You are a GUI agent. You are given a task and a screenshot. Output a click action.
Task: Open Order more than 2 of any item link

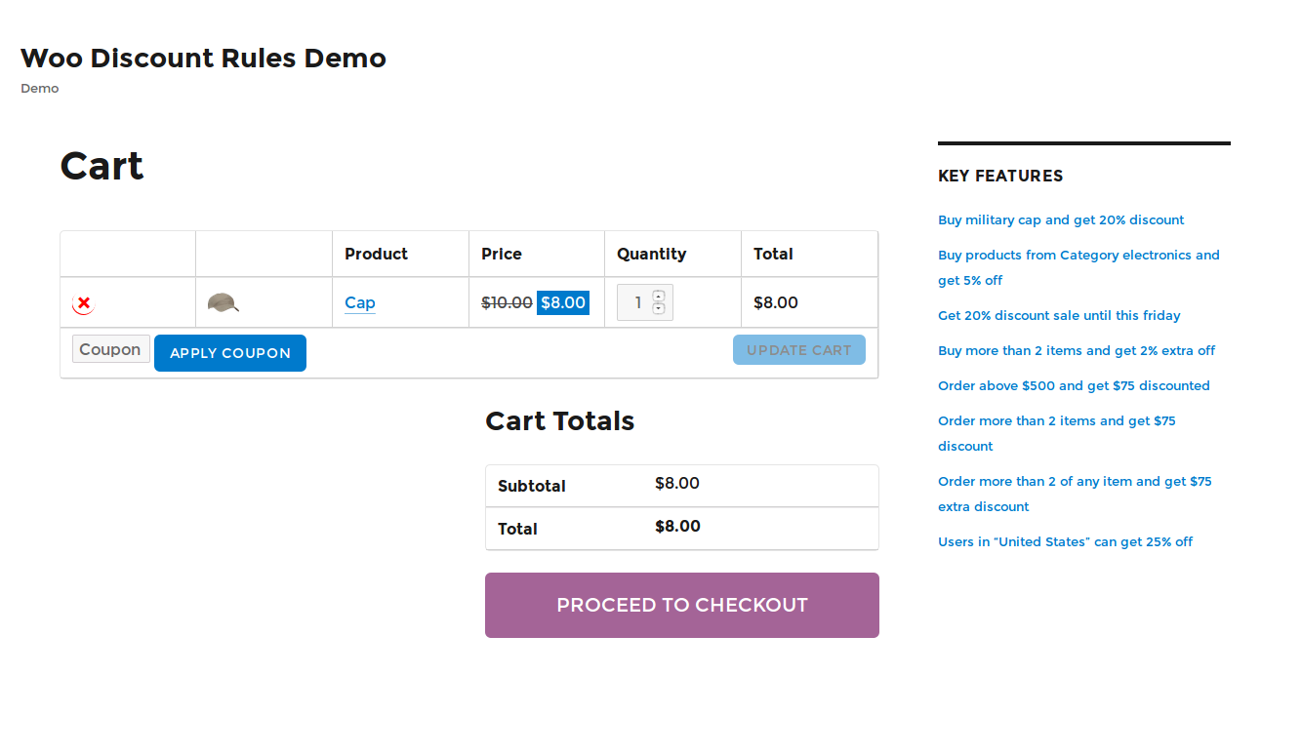tap(1075, 481)
